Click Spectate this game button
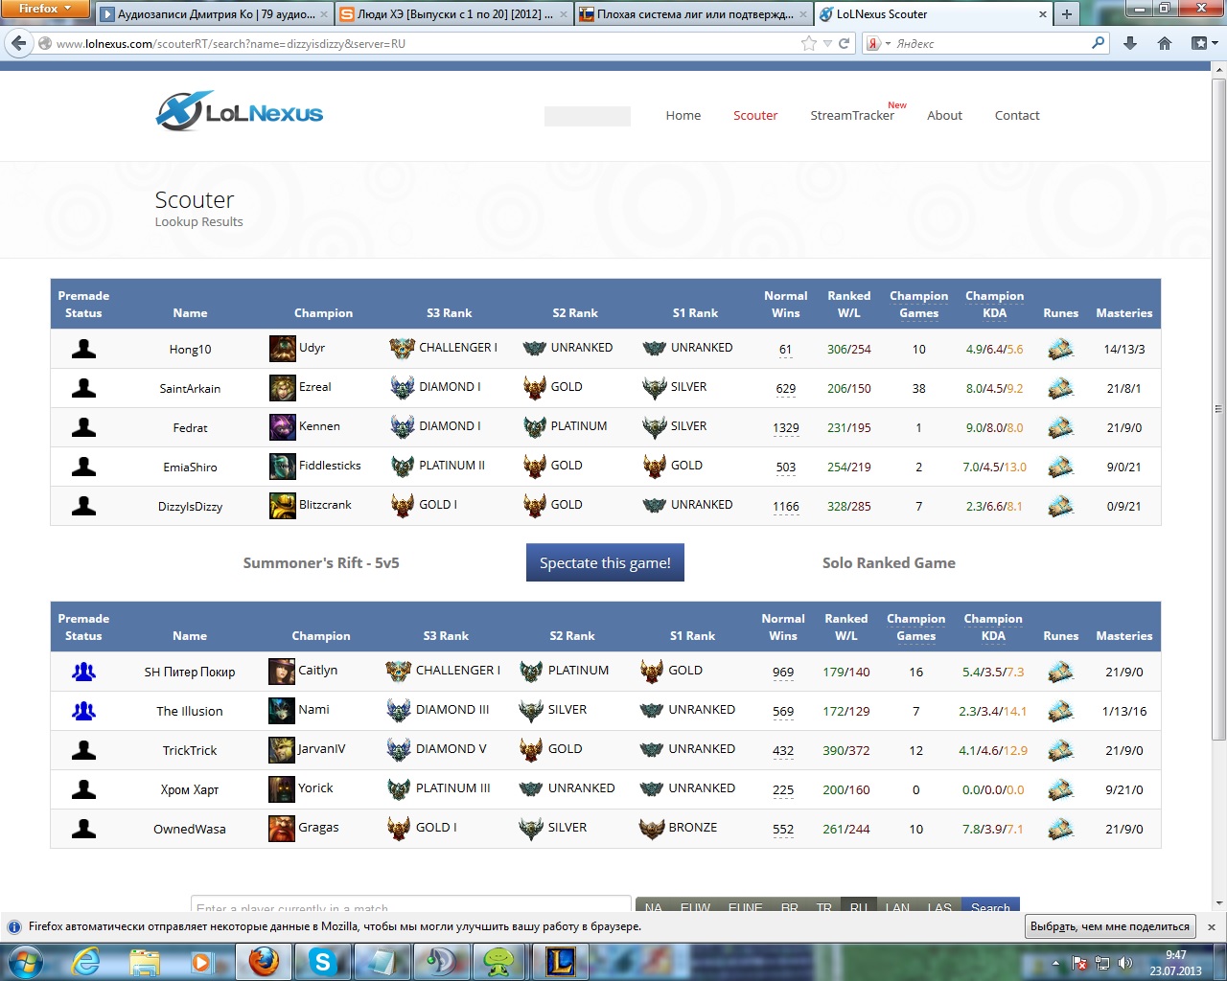The image size is (1227, 981). (x=605, y=563)
